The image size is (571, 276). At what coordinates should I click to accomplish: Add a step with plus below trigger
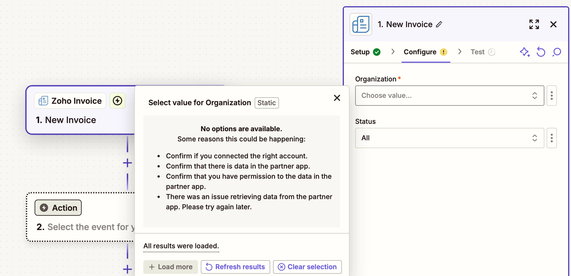[127, 163]
